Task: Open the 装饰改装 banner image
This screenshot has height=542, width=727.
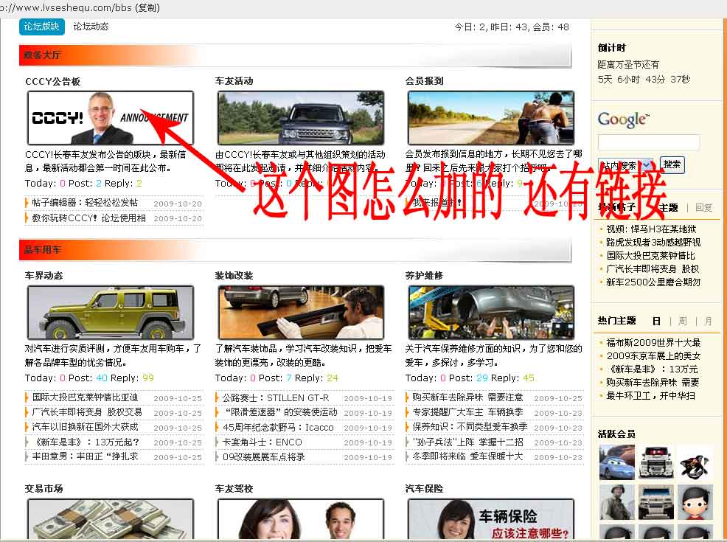Action: coord(301,313)
